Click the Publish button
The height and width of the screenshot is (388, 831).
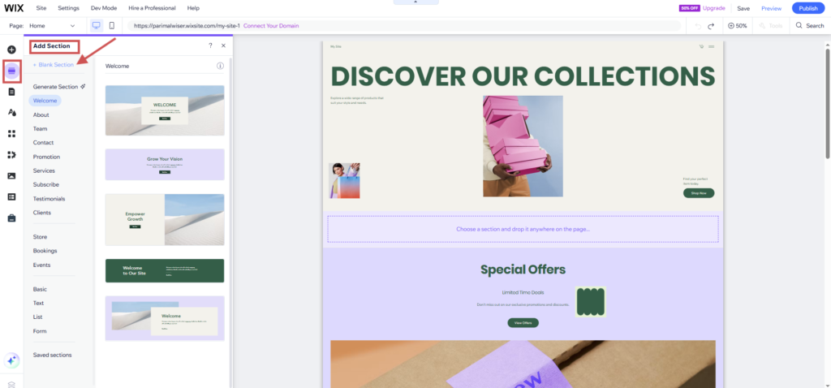click(x=807, y=8)
